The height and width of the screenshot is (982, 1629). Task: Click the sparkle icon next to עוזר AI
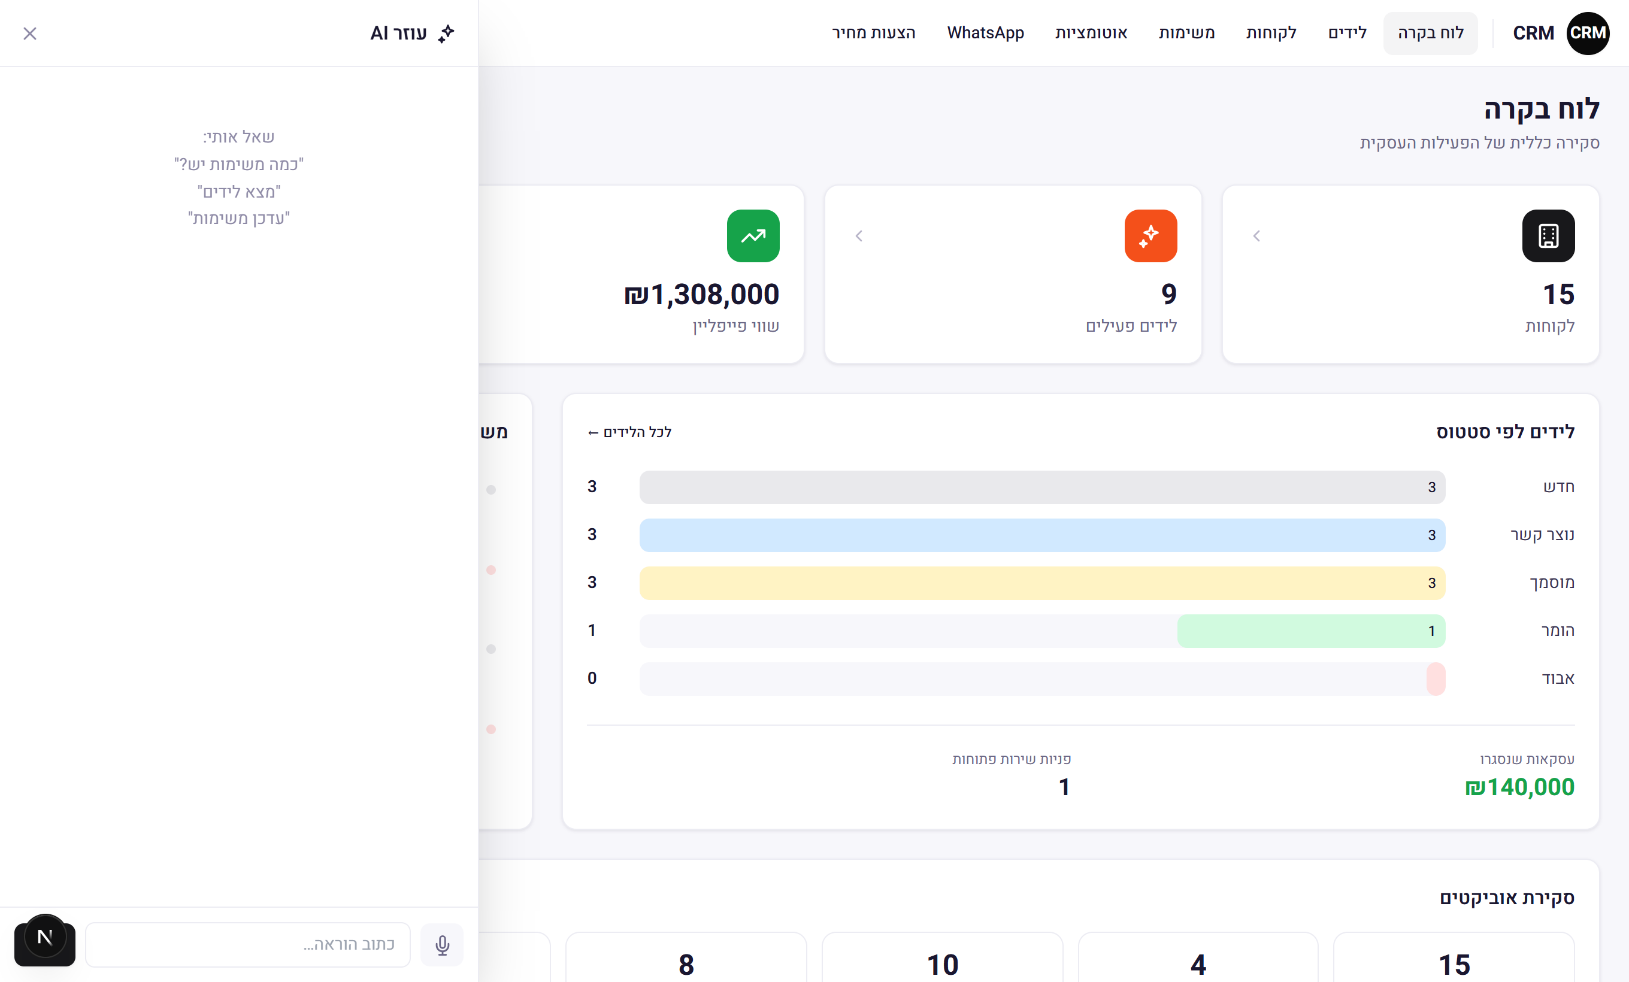[x=447, y=33]
